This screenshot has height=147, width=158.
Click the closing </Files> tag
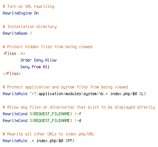[12, 73]
